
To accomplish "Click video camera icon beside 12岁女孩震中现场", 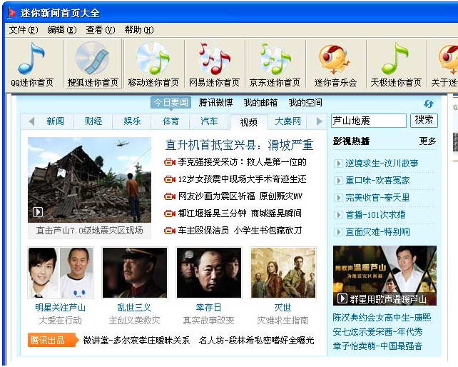I will tap(169, 179).
